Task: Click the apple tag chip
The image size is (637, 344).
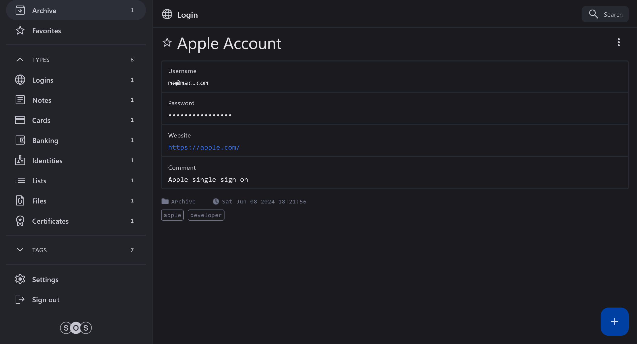Action: point(172,215)
